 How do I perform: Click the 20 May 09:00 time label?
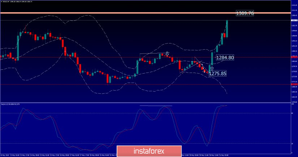pos(94,155)
